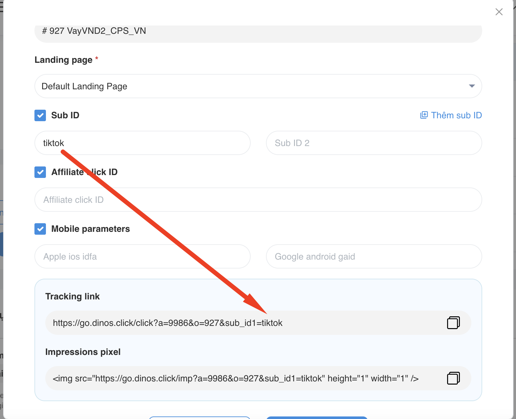Disable the Affiliate click ID checkbox

tap(40, 172)
